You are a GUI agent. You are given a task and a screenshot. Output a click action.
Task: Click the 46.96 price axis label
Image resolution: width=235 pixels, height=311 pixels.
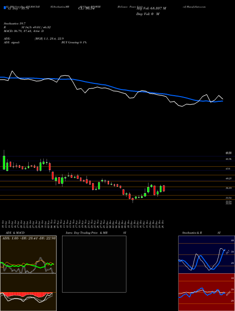[228, 159]
